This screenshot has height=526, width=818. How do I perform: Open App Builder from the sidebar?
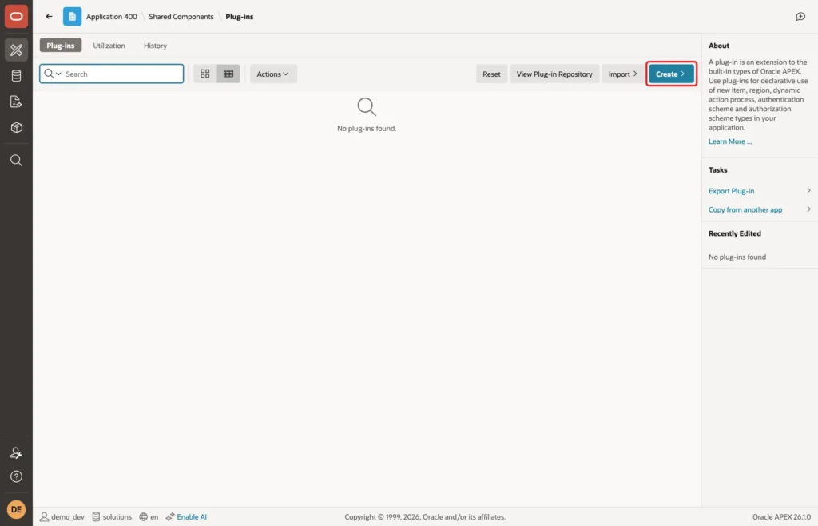[16, 50]
